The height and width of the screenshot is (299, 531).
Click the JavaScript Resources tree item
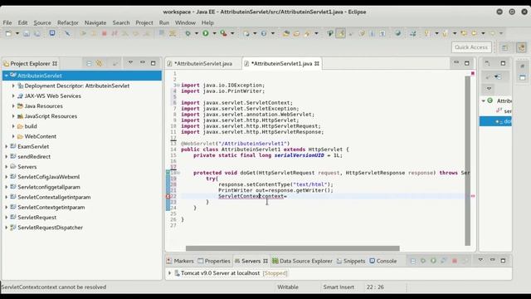[51, 116]
